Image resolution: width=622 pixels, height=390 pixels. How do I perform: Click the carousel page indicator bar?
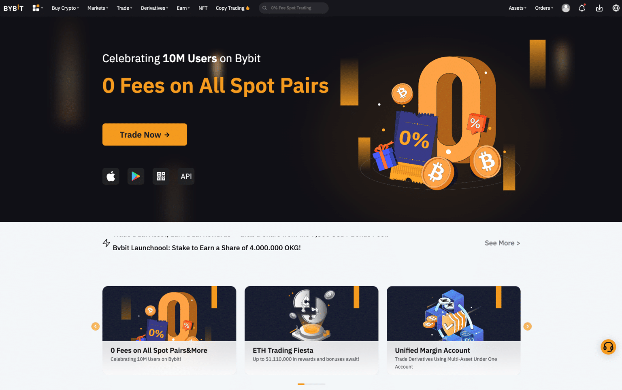311,384
